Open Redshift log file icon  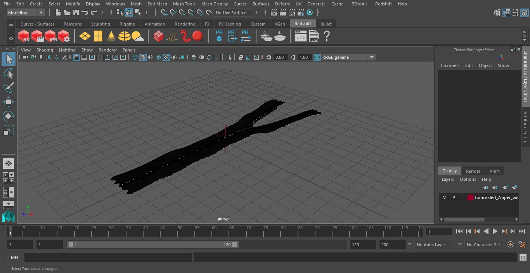coord(313,36)
